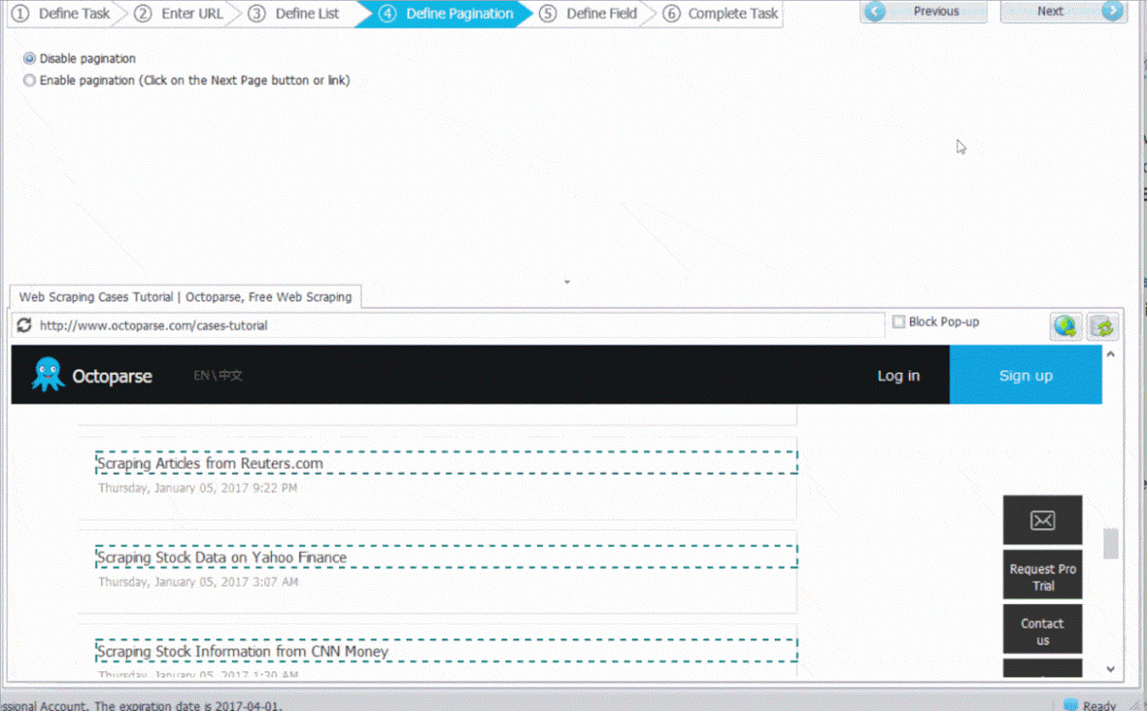Go to wizard step 1 Define Task
The image size is (1147, 711).
pos(63,13)
